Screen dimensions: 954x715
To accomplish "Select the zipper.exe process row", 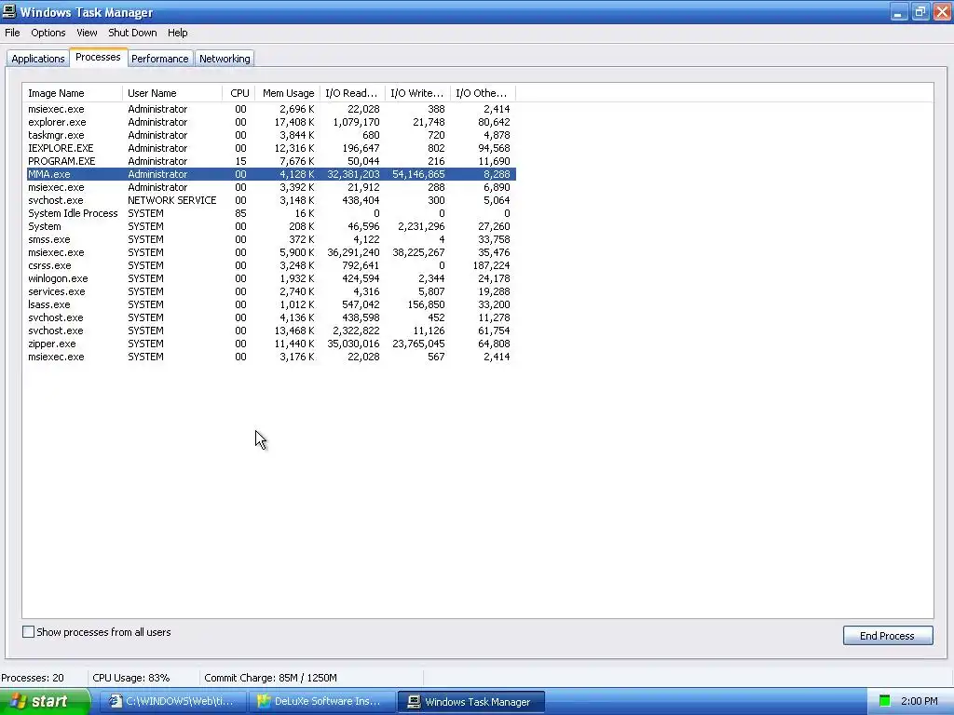I will pos(269,344).
